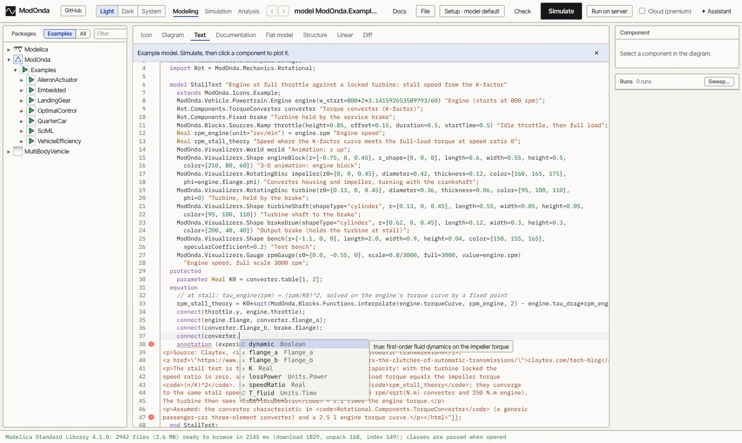The height and width of the screenshot is (443, 742).
Task: Click the ModOnda package triangle icon
Action: [18, 60]
